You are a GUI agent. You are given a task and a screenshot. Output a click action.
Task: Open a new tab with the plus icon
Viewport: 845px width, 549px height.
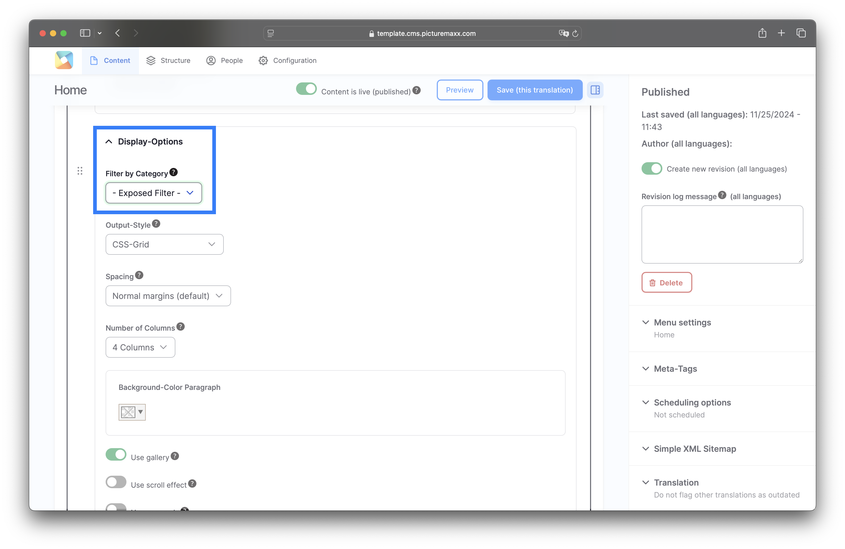pos(781,33)
